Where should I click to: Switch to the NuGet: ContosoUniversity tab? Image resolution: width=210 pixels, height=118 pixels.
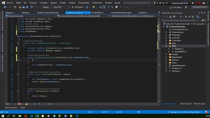48,12
